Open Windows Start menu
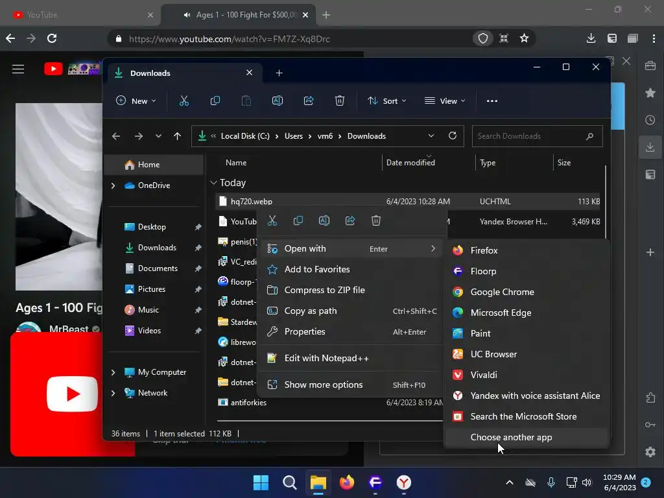664x498 pixels. pyautogui.click(x=261, y=482)
